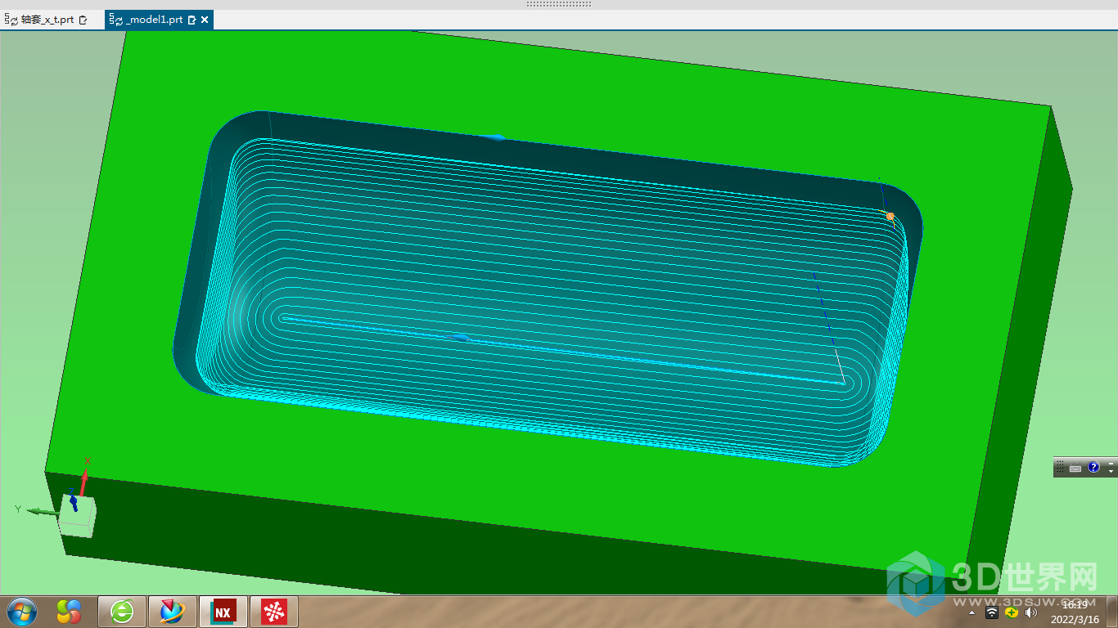Click the ribbon collapse grip at top center

(x=559, y=4)
